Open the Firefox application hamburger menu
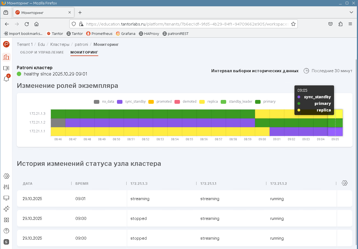 [350, 24]
